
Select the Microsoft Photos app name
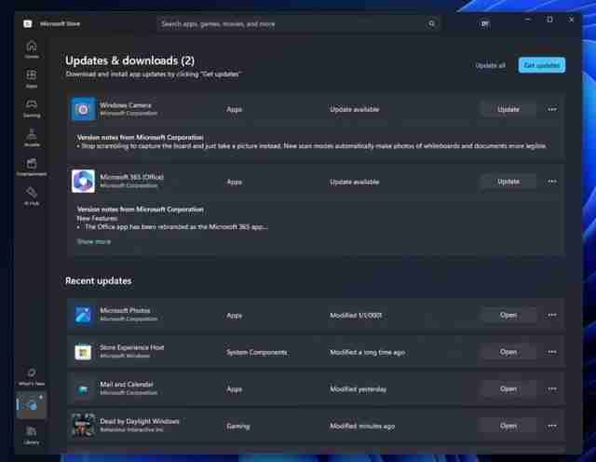click(125, 311)
